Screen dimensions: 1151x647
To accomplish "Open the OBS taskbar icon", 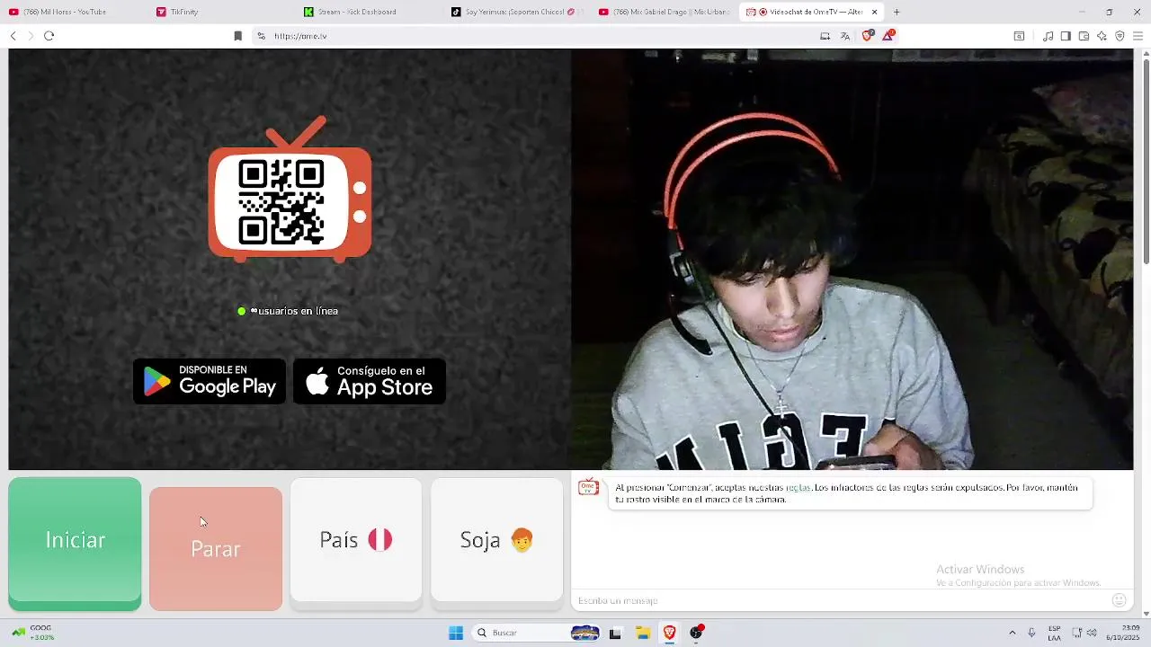I will click(696, 633).
